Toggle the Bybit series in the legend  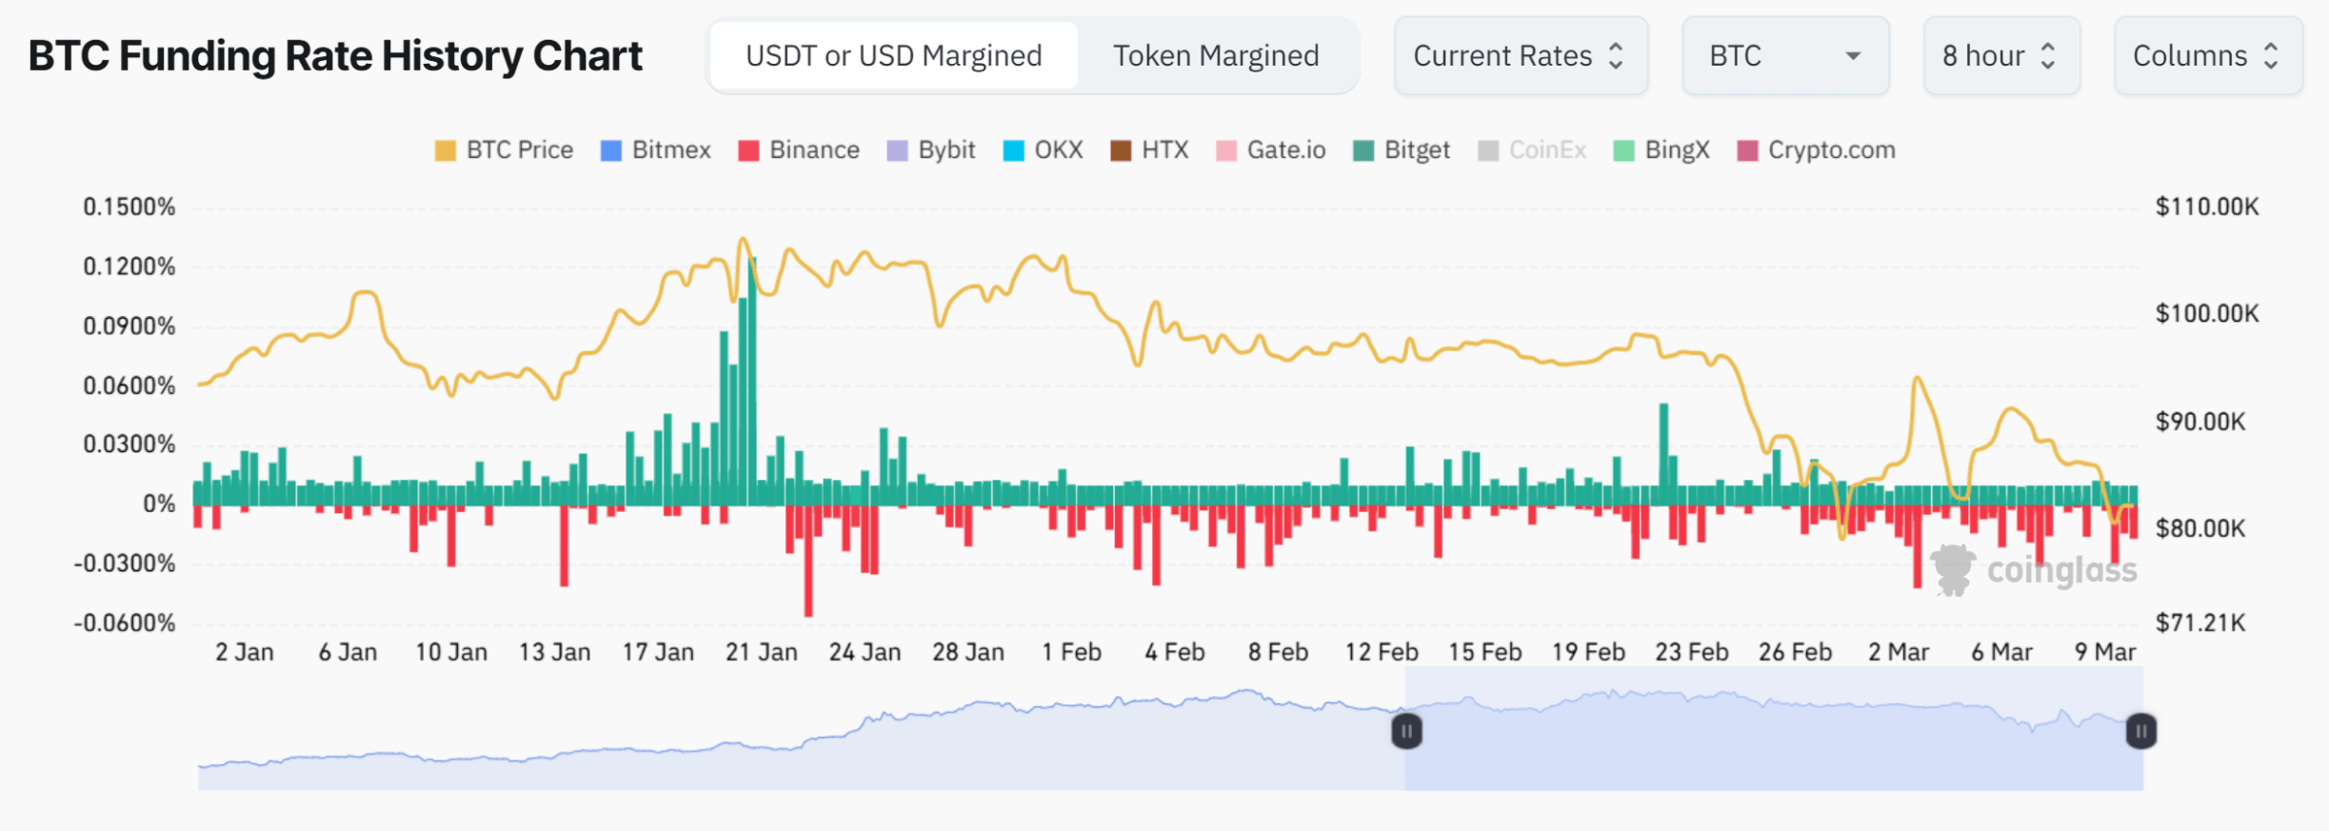click(x=931, y=150)
